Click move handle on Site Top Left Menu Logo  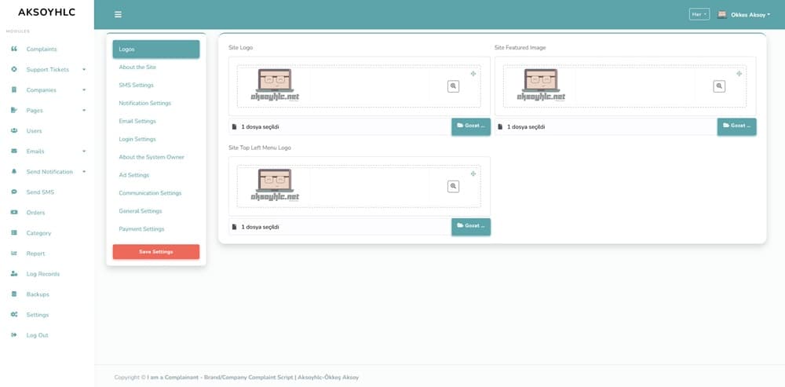(x=473, y=173)
